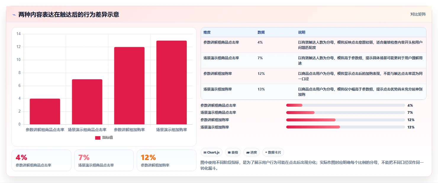Click table cell 场景演示组商品点击率
The height and width of the screenshot is (183, 438).
pos(221,58)
